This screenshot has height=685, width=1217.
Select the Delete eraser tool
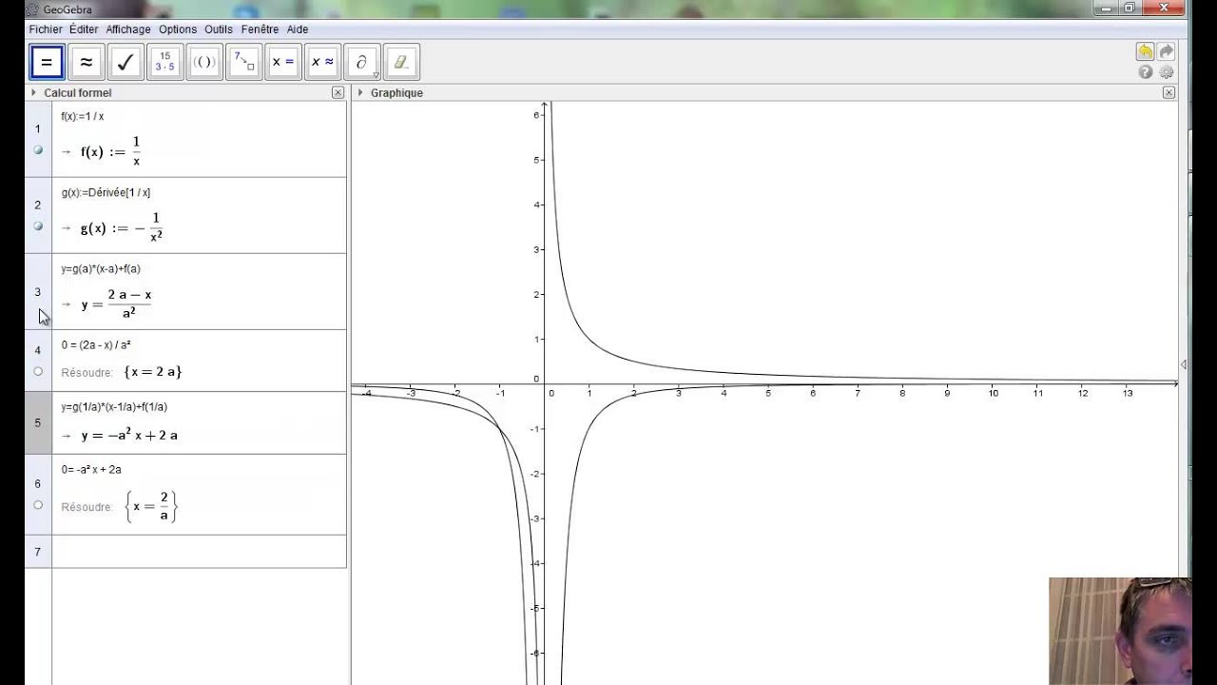click(402, 62)
